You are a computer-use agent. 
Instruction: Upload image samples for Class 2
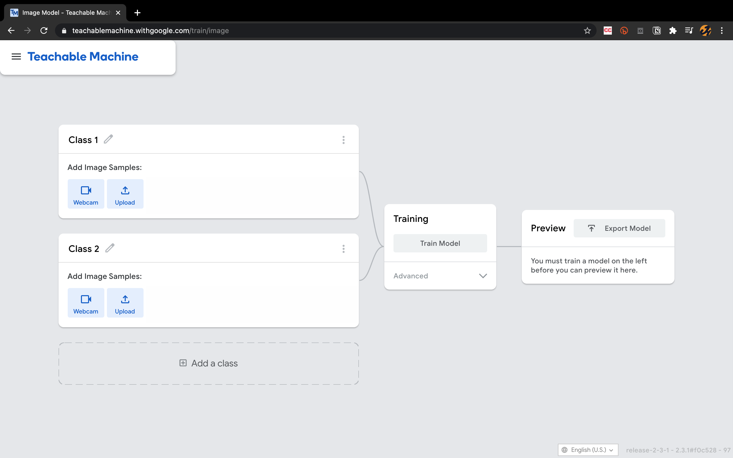pos(125,303)
